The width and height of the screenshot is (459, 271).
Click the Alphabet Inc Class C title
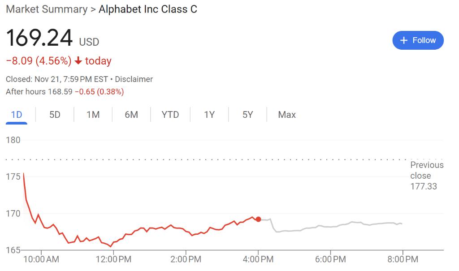pyautogui.click(x=147, y=9)
